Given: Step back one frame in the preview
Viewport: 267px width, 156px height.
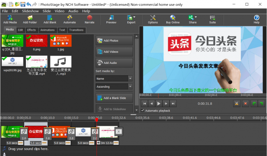Looking at the screenshot, I should click(152, 104).
